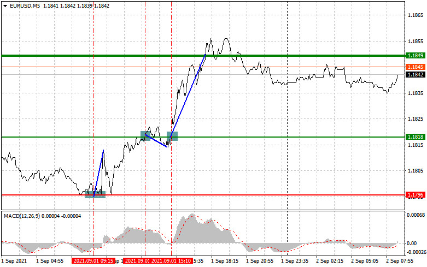Image resolution: width=427 pixels, height=267 pixels.
Task: Click the triangle arrow beside EURUSD,M5
Action: 5,5
